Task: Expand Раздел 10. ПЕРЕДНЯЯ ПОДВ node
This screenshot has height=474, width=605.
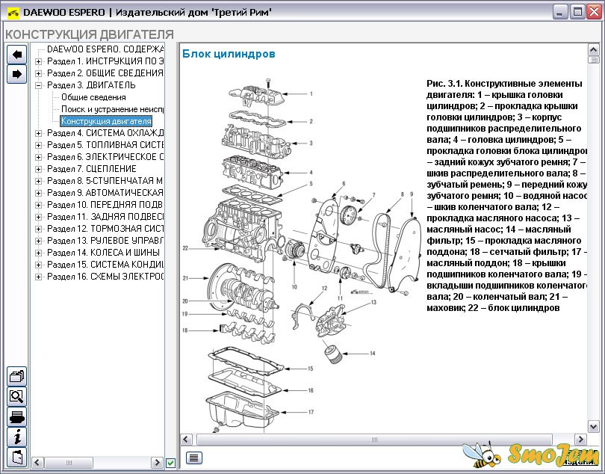Action: tap(38, 205)
